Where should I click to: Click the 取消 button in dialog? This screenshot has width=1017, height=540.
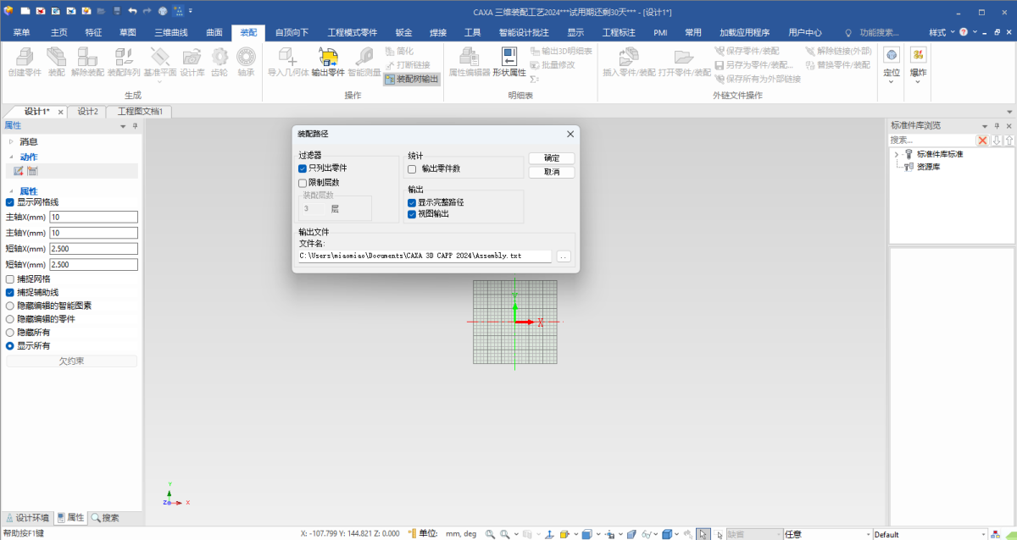(x=551, y=172)
